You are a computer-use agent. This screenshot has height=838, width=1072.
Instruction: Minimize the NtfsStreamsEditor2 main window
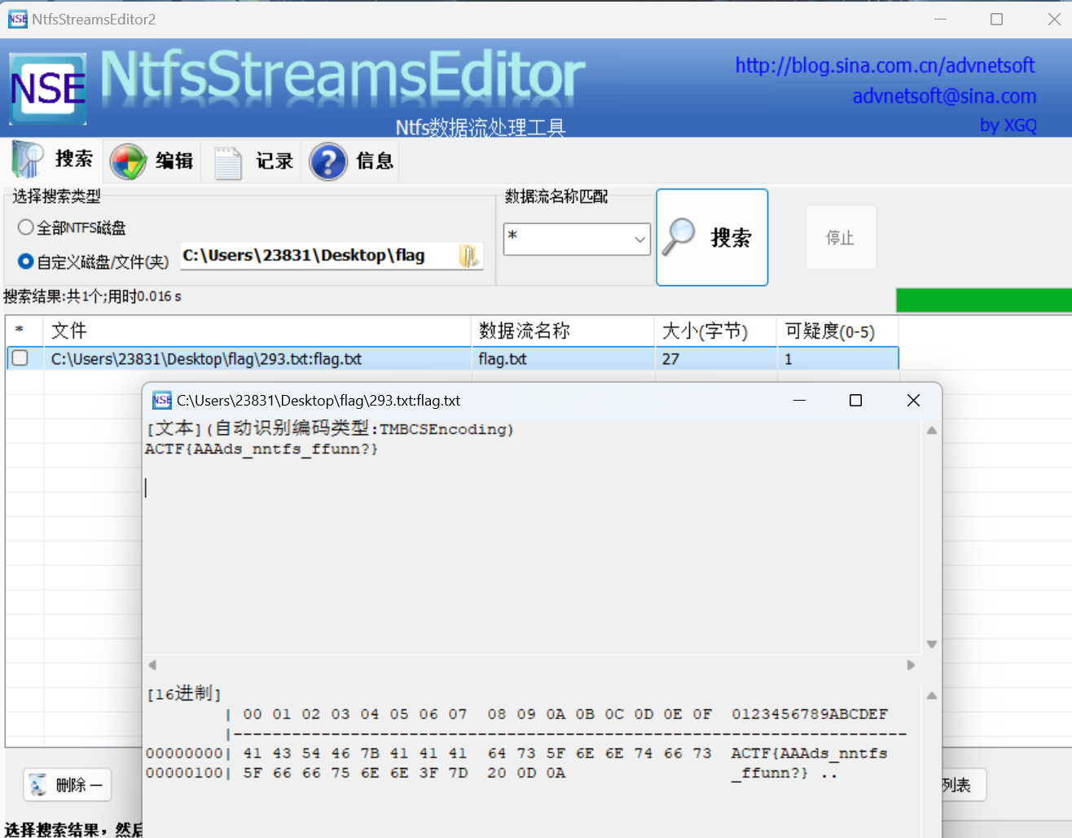(940, 19)
